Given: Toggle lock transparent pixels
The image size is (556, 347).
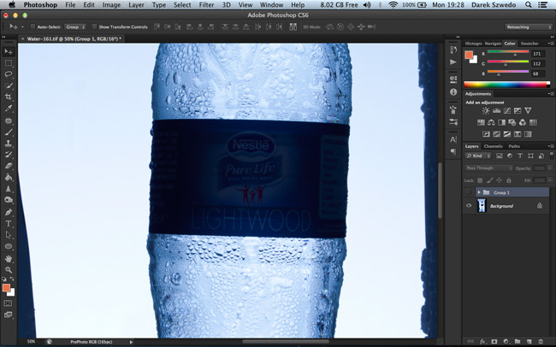Looking at the screenshot, I should pyautogui.click(x=480, y=180).
